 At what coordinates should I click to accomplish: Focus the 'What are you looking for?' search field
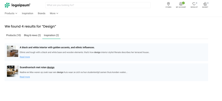click(x=98, y=5)
